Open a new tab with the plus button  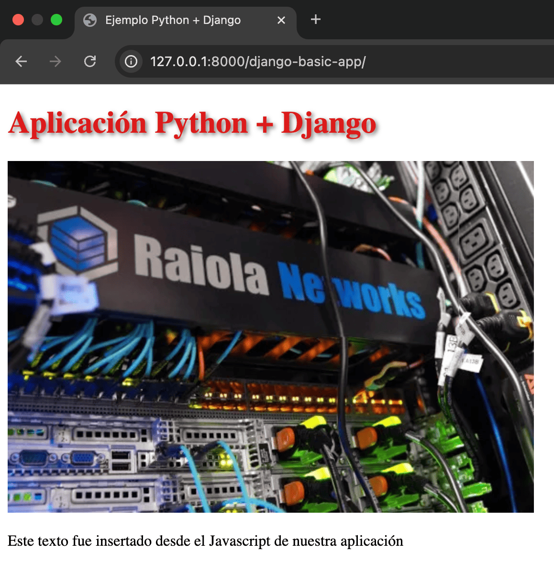tap(316, 20)
